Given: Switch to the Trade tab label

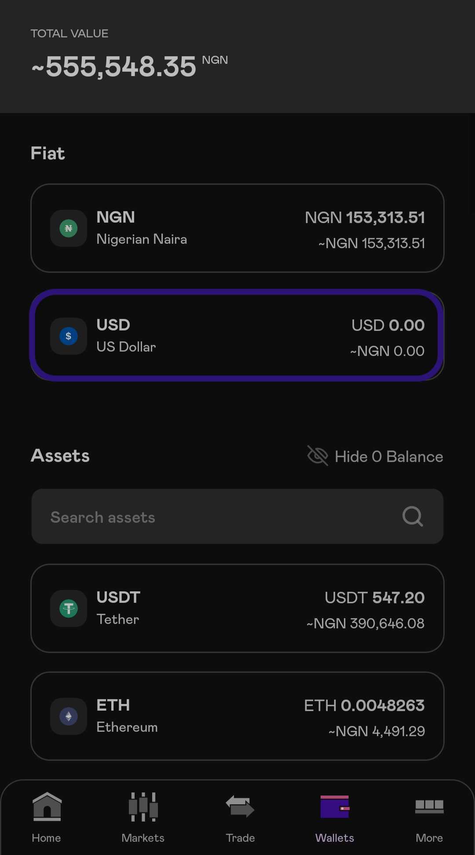Looking at the screenshot, I should tap(240, 838).
